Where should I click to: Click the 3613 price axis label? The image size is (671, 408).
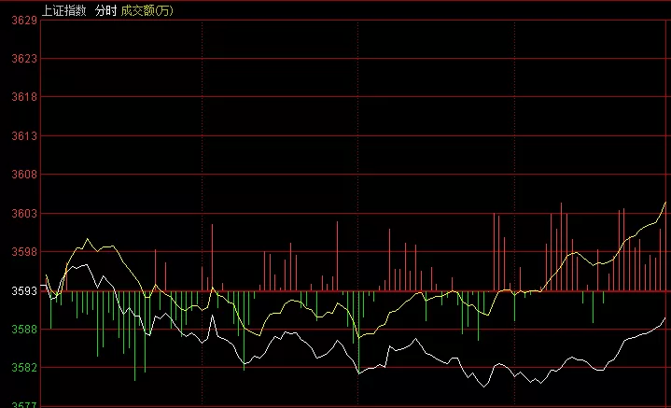click(24, 136)
